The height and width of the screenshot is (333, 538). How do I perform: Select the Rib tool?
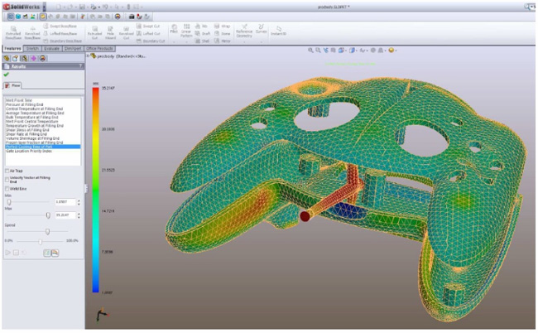tap(201, 26)
